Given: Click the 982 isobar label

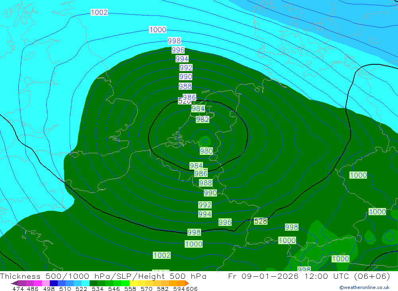Looking at the screenshot, I should point(202,119).
